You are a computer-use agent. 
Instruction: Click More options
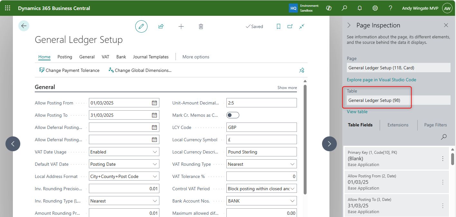tap(196, 57)
